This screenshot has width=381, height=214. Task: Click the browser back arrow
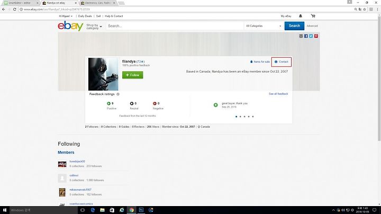pyautogui.click(x=3, y=9)
